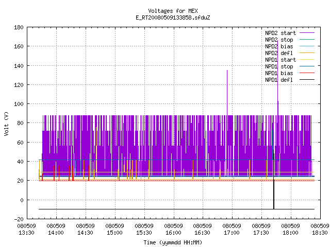The width and height of the screenshot is (330, 247).
Task: Click the chart title 'Voltages for MEX'
Action: point(173,11)
